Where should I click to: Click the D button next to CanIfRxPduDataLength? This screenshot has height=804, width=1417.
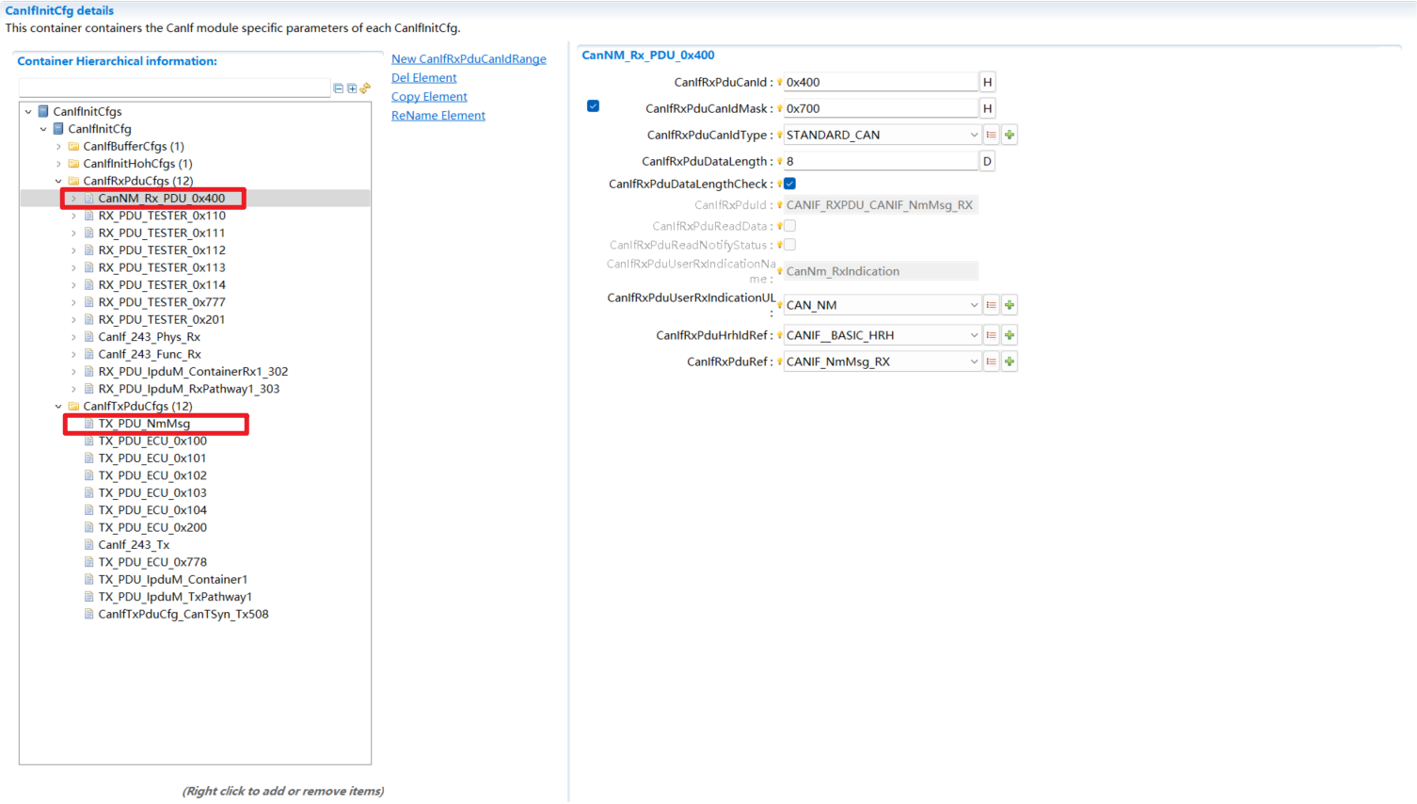pyautogui.click(x=986, y=160)
